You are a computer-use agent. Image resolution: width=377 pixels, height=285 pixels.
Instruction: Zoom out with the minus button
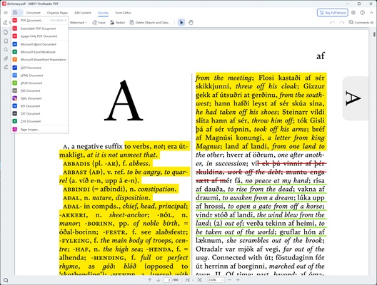[229, 280]
